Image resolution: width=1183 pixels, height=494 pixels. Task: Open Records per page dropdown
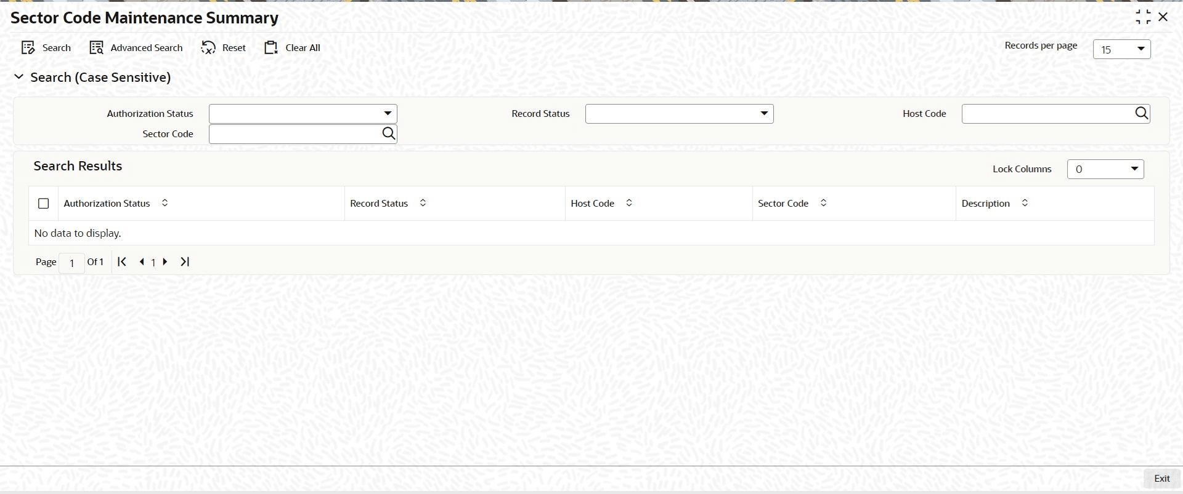(1121, 49)
